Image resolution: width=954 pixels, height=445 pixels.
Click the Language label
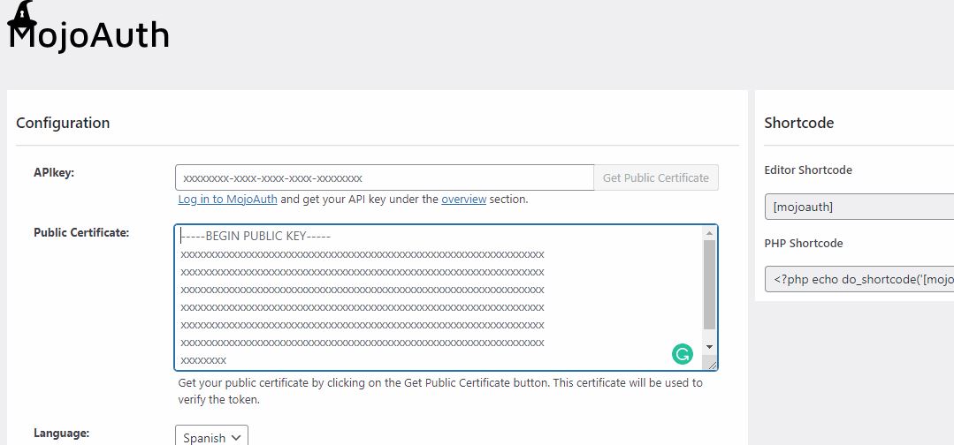(62, 433)
